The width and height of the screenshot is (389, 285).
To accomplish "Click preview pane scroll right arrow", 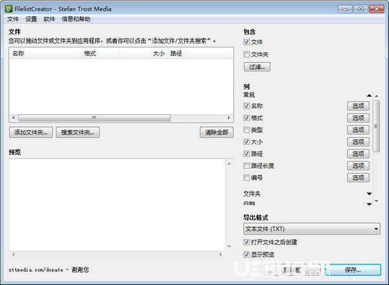I will click(220, 255).
